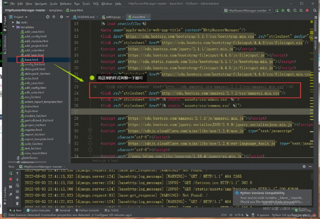Clear console output with trash icon
This screenshot has width=320, height=219.
pyautogui.click(x=17, y=203)
